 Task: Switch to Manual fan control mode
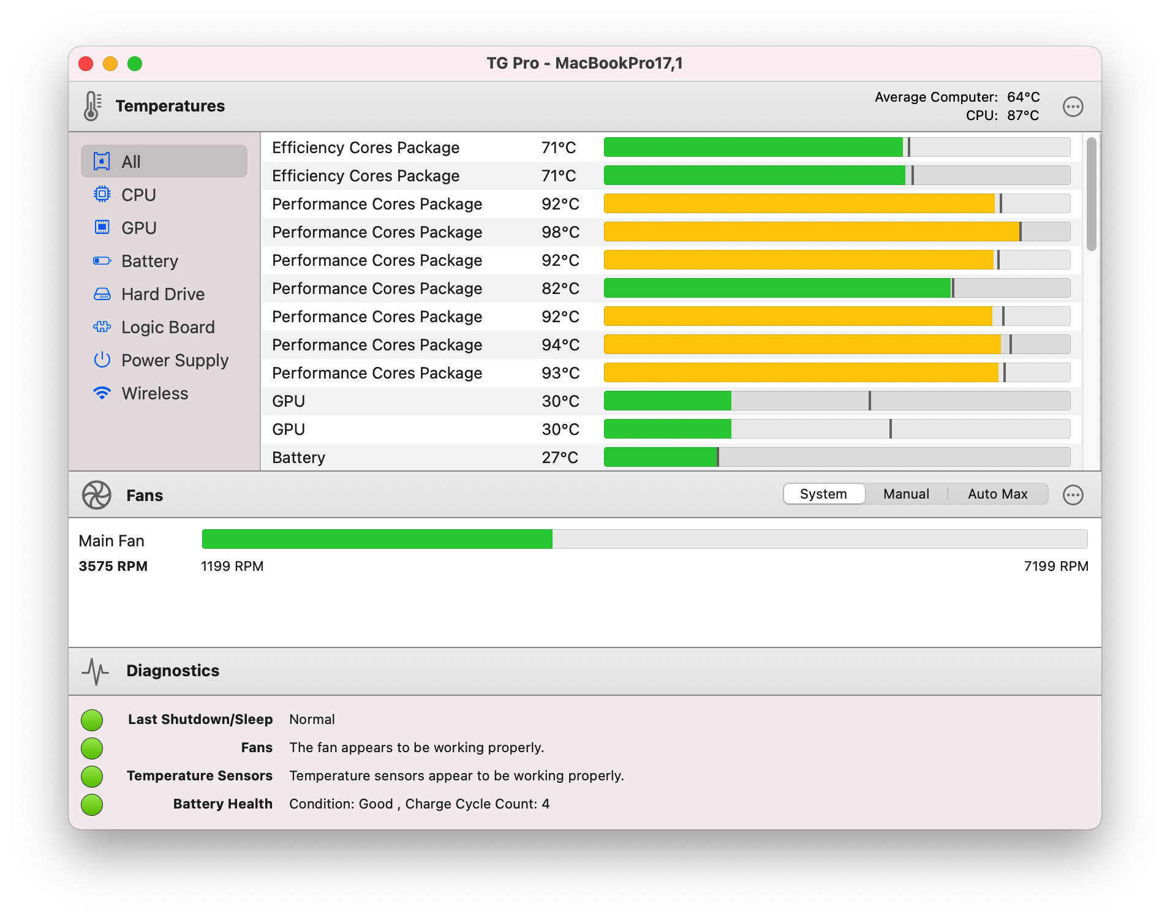(906, 494)
